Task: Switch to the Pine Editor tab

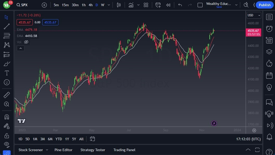Action: pyautogui.click(x=63, y=150)
